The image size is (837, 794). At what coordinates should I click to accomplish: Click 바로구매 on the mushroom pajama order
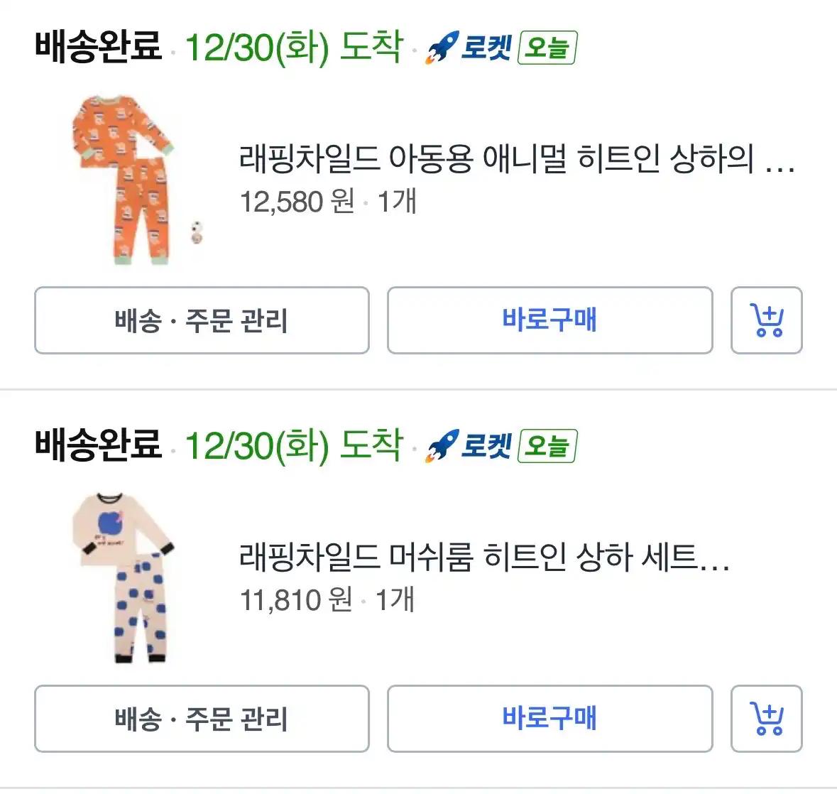coord(550,719)
